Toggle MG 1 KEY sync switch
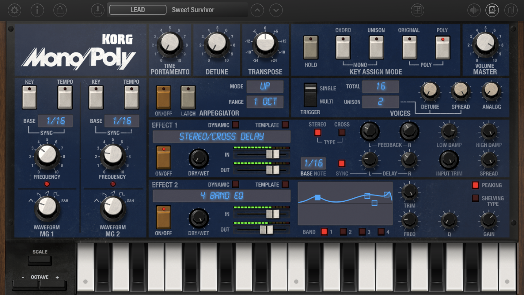 pos(29,98)
